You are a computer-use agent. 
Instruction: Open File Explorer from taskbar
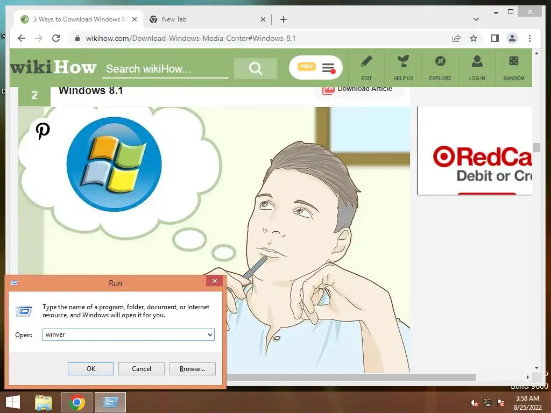[x=43, y=402]
